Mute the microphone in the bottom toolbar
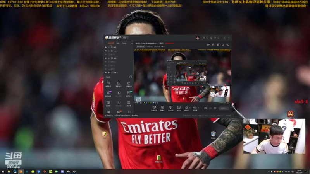 [186, 109]
